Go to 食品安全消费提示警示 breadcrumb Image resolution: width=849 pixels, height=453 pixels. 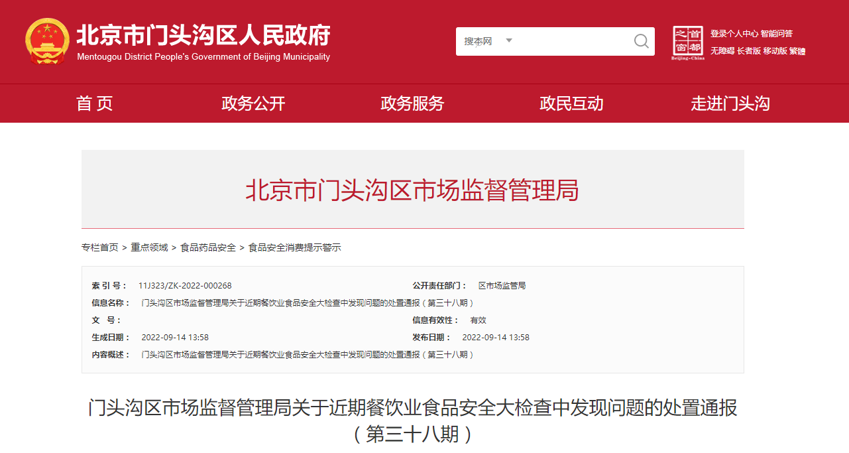coord(295,247)
